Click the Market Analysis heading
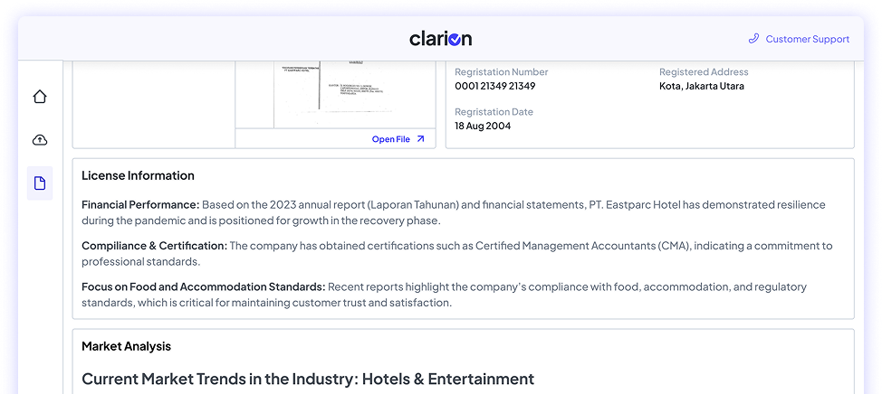Viewport: 882px width, 394px height. 126,346
